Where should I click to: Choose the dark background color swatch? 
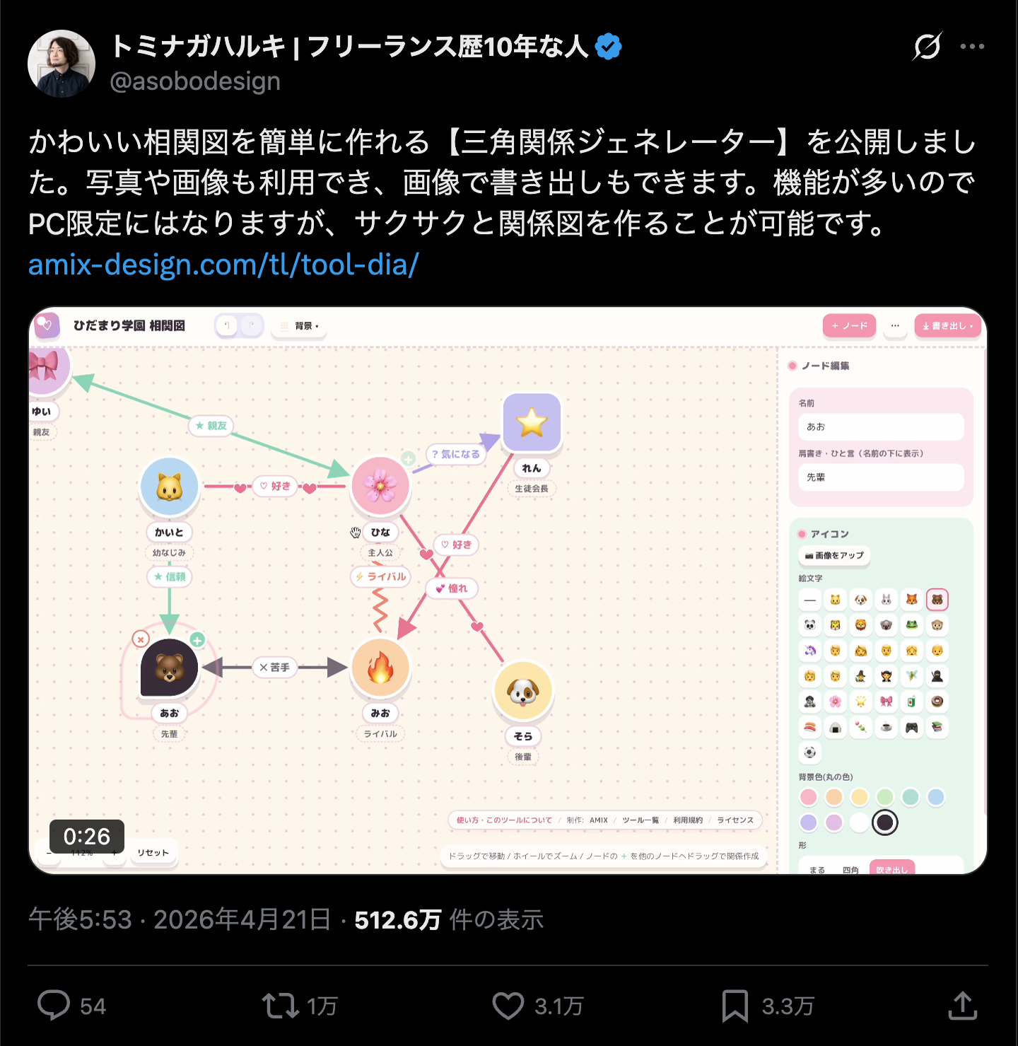coord(884,823)
